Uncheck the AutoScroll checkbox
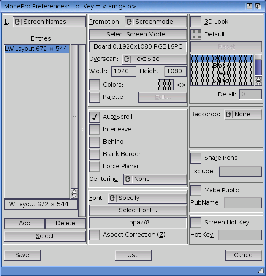 click(95, 117)
